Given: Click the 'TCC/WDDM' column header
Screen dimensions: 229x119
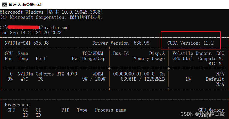Looking at the screenshot, I should point(93,53).
